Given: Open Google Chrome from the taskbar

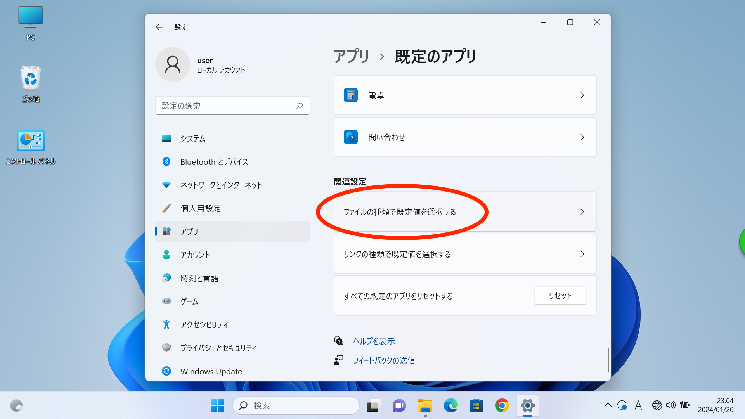Looking at the screenshot, I should click(502, 406).
